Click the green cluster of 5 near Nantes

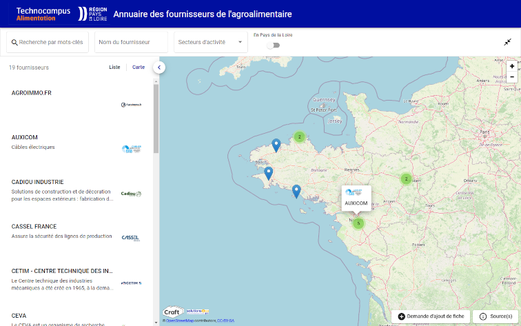(358, 223)
